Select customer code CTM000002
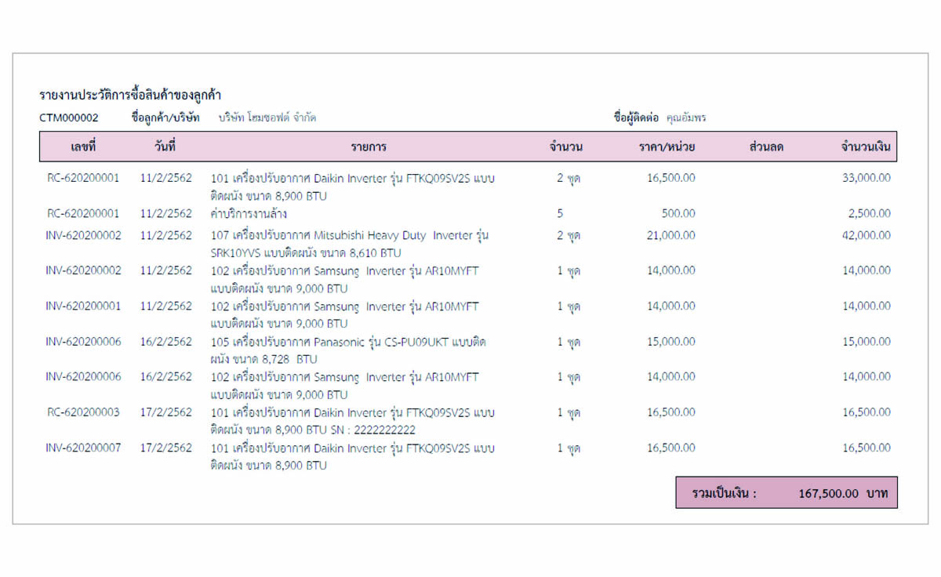The image size is (941, 577). coord(69,118)
